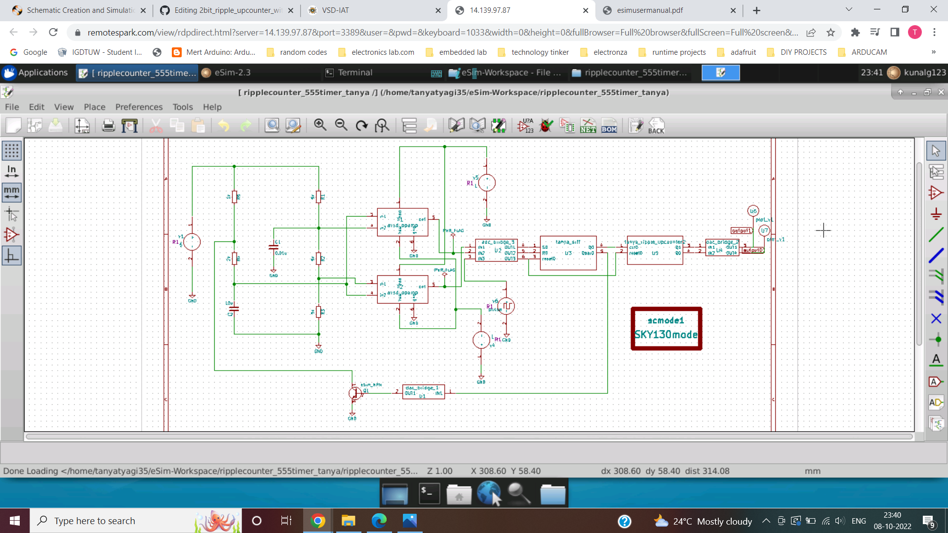Image resolution: width=948 pixels, height=533 pixels.
Task: Run the Annotate schematic components tool
Action: pos(525,125)
